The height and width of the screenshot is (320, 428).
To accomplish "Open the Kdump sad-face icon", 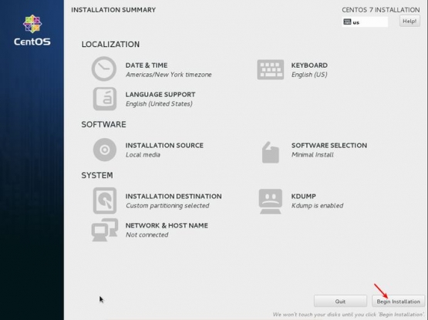I will coord(270,201).
